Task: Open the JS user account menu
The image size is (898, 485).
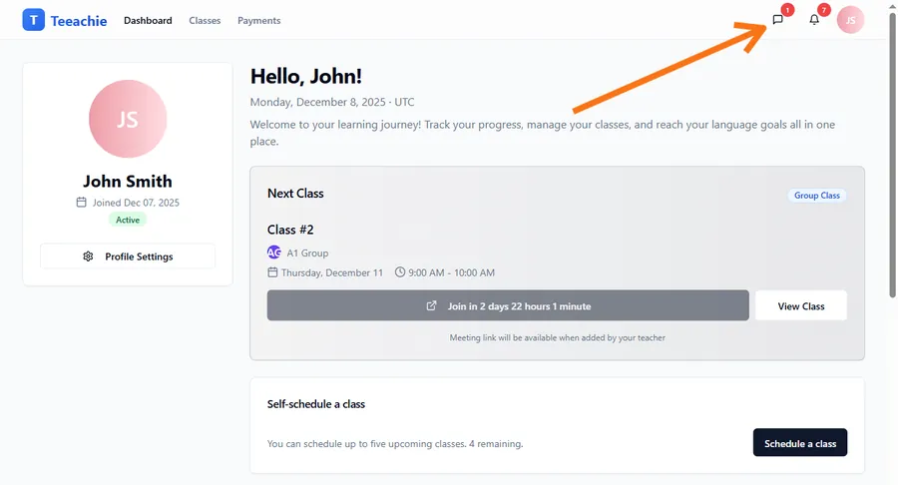Action: (x=850, y=20)
